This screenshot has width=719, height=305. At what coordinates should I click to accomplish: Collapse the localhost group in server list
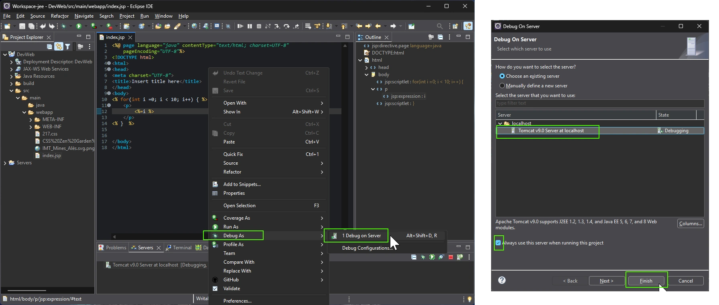pyautogui.click(x=500, y=123)
